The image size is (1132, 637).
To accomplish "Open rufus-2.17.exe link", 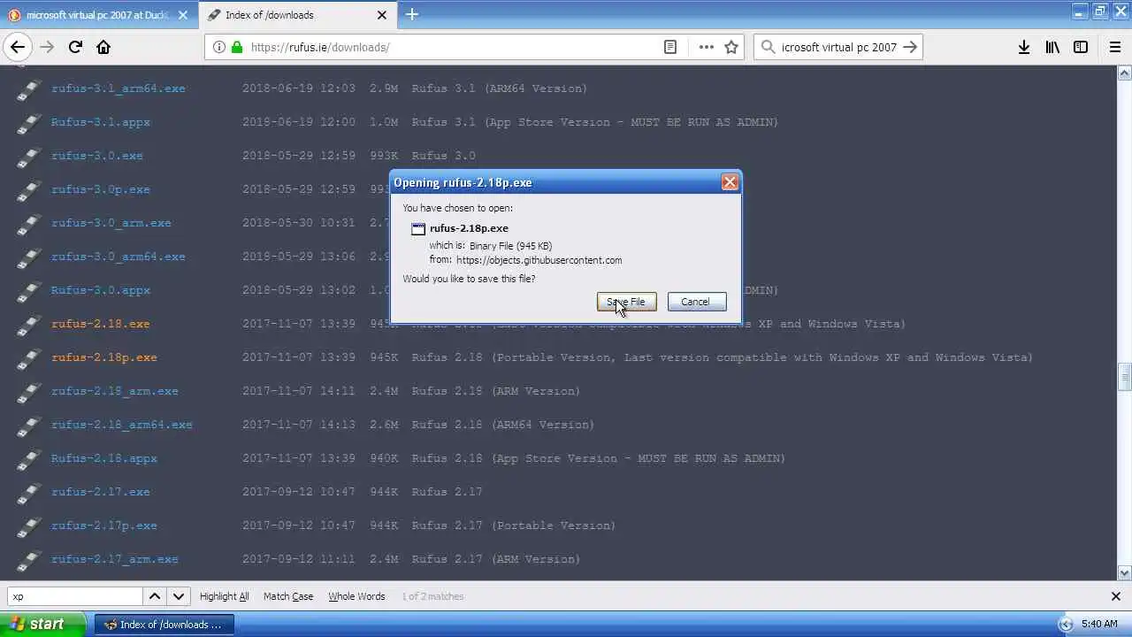I will (101, 492).
